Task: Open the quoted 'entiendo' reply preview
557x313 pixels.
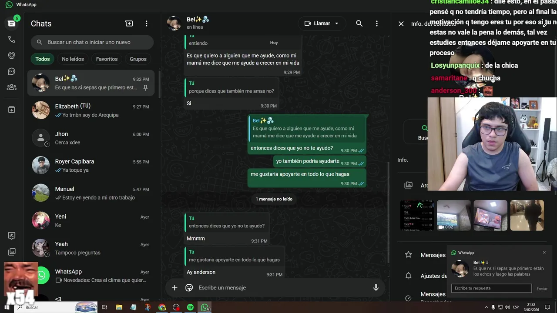Action: (x=243, y=41)
